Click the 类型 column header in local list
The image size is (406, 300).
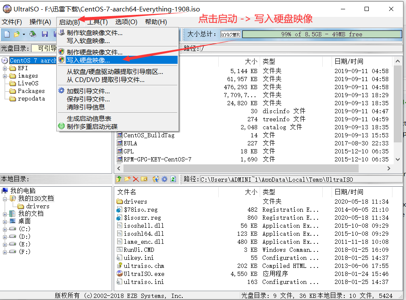(x=291, y=192)
